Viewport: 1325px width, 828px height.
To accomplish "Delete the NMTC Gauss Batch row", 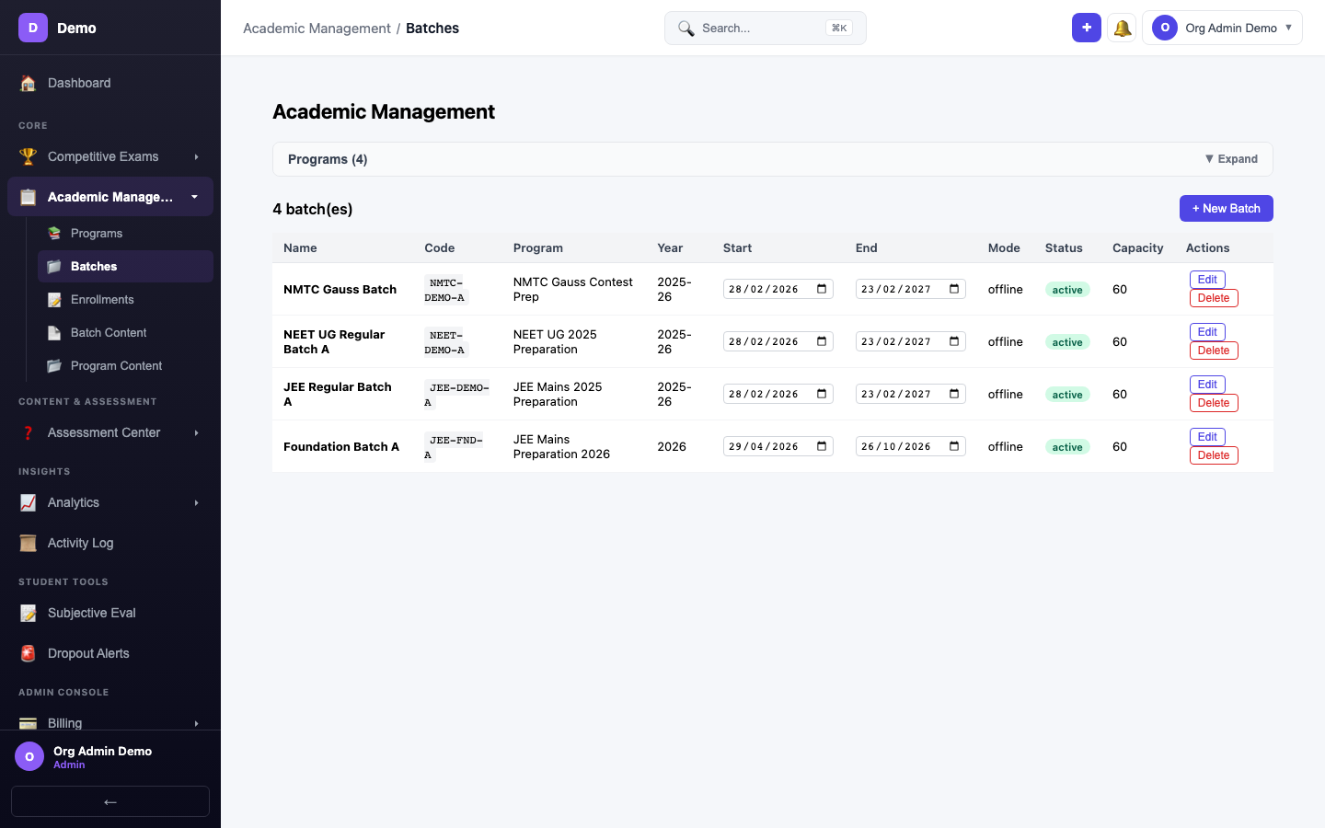I will pos(1214,298).
